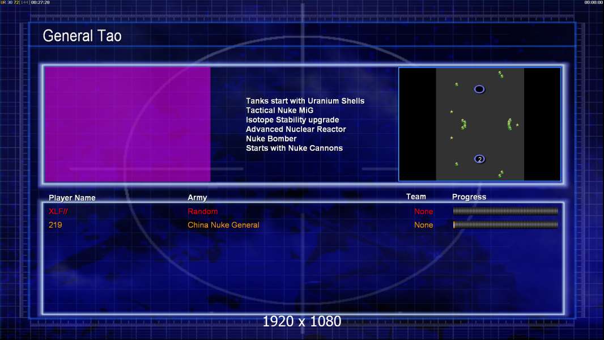Screen dimensions: 604x340
Task: Click the minimap preview
Action: tap(479, 124)
